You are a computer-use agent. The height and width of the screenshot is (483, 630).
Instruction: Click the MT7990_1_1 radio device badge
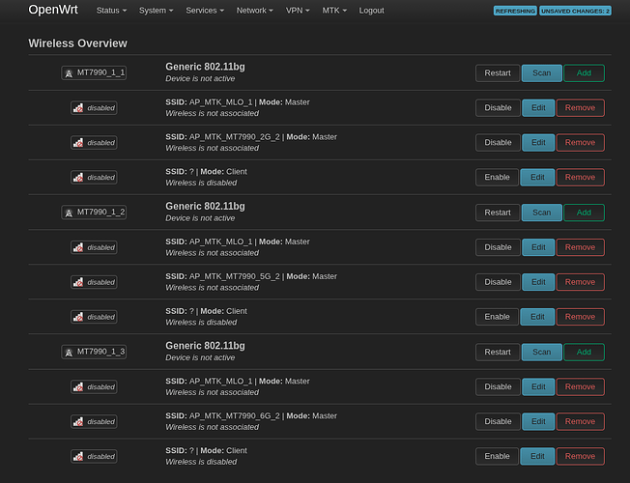[94, 72]
